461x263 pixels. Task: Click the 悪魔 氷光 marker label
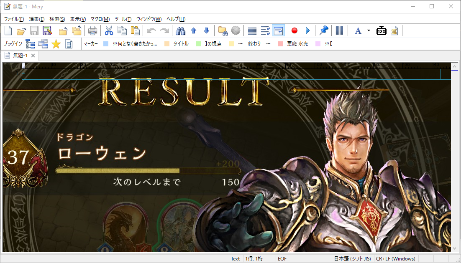[297, 44]
